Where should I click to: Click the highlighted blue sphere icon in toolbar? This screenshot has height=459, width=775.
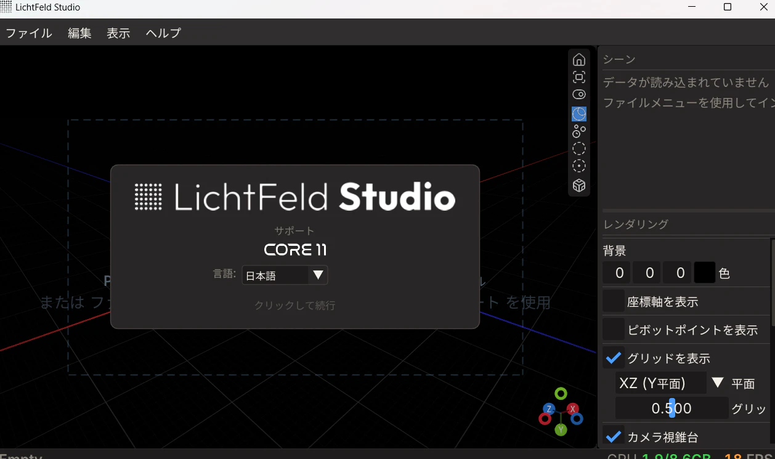point(579,114)
